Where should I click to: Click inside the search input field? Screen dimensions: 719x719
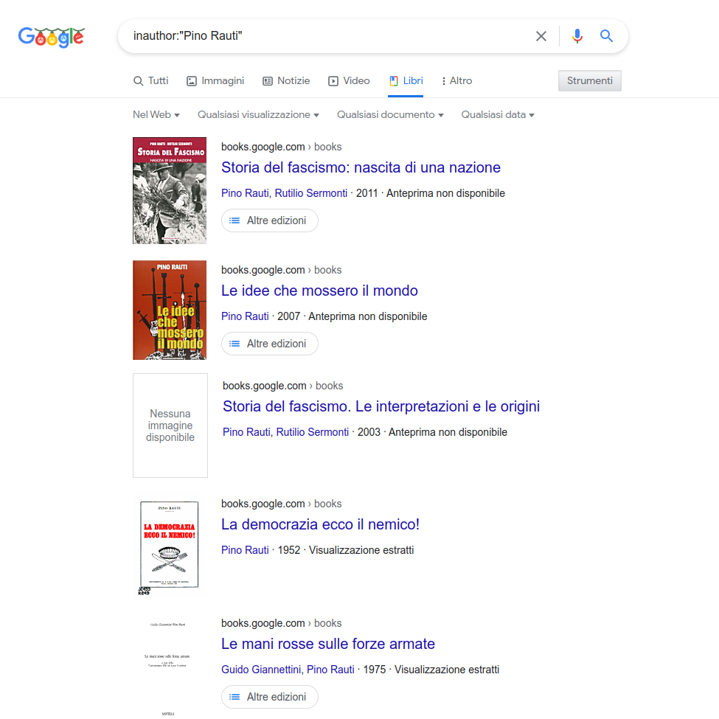[x=330, y=36]
